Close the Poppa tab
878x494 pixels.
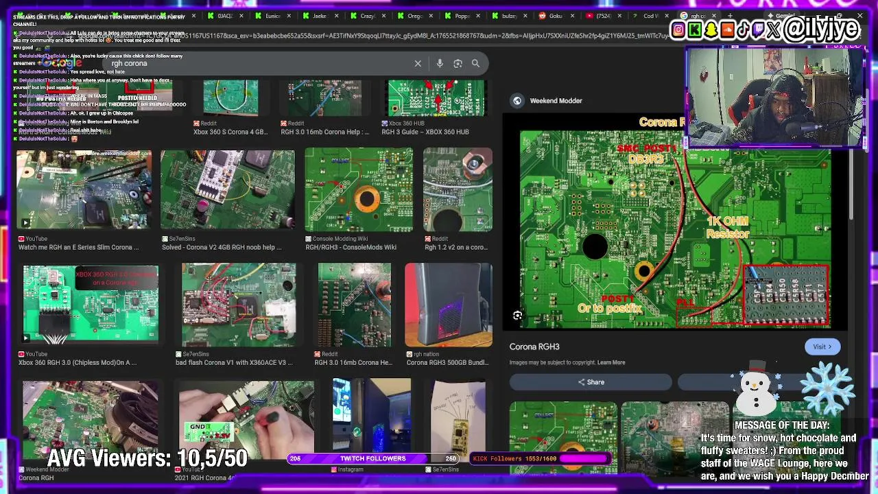478,16
